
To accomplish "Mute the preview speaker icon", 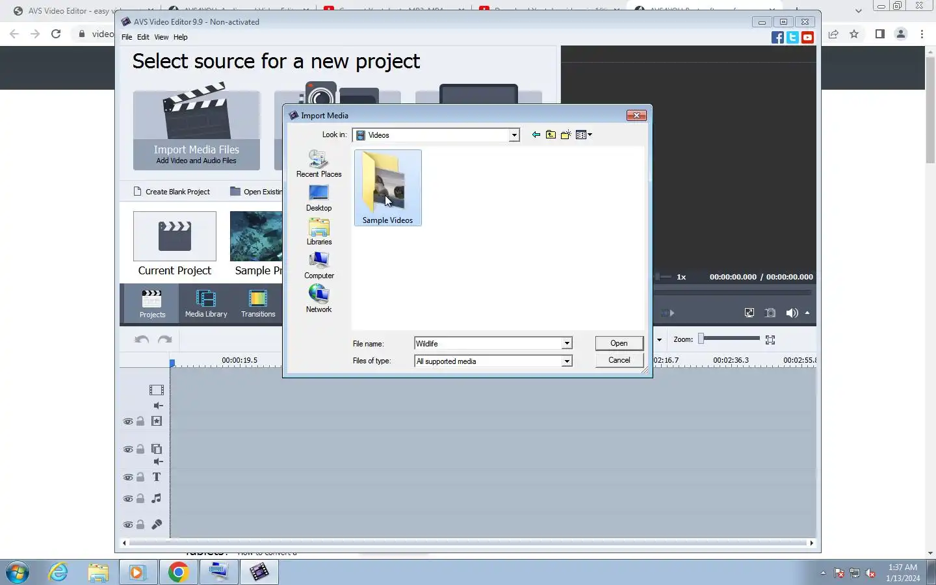I will 791,313.
